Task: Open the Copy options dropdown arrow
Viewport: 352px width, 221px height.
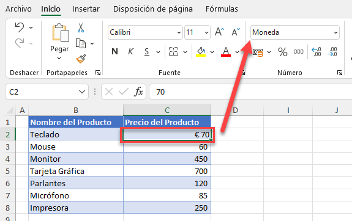Action: click(x=92, y=43)
